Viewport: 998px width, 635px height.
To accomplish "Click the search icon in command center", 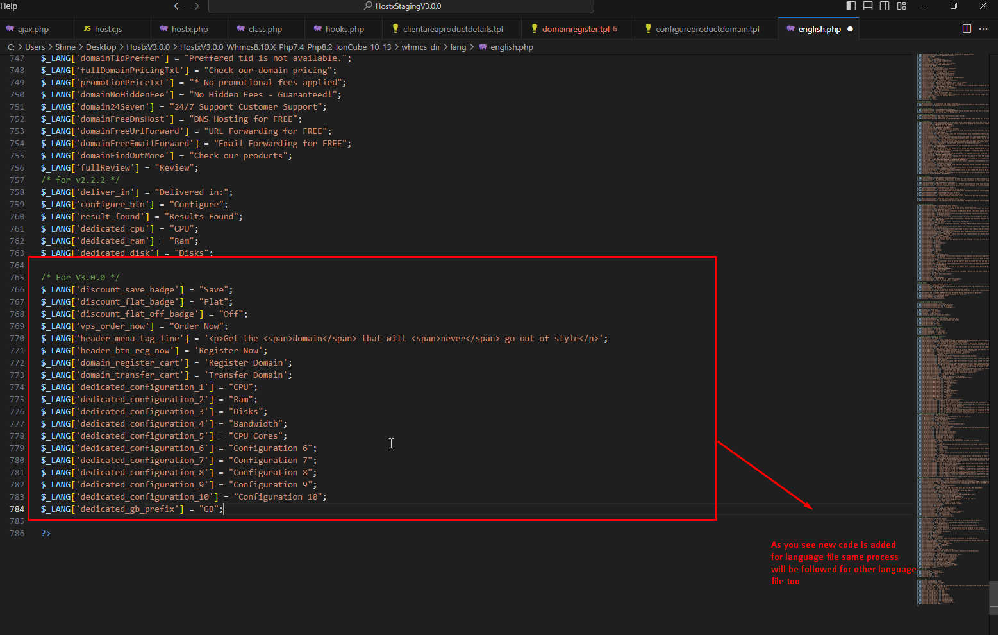I will coord(368,6).
